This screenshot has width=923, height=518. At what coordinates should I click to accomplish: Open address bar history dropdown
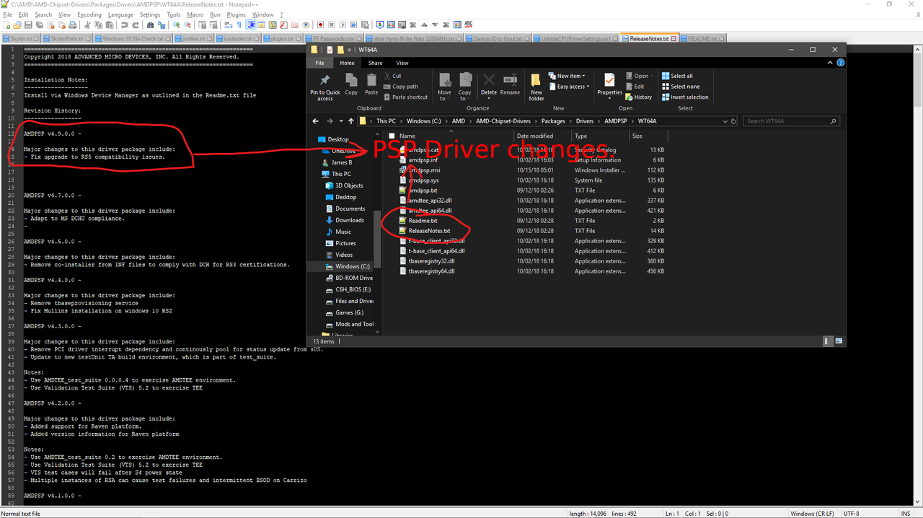725,121
